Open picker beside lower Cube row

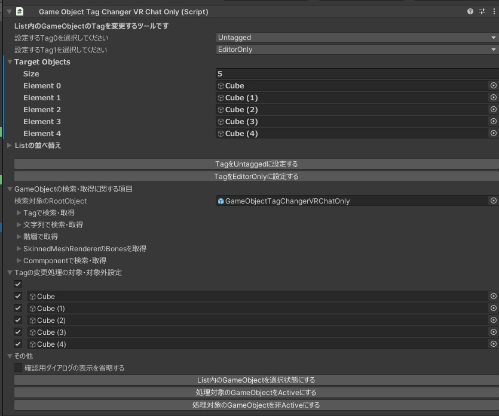(493, 296)
